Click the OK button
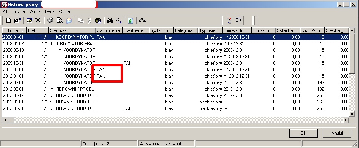359x148 pixels. click(303, 133)
